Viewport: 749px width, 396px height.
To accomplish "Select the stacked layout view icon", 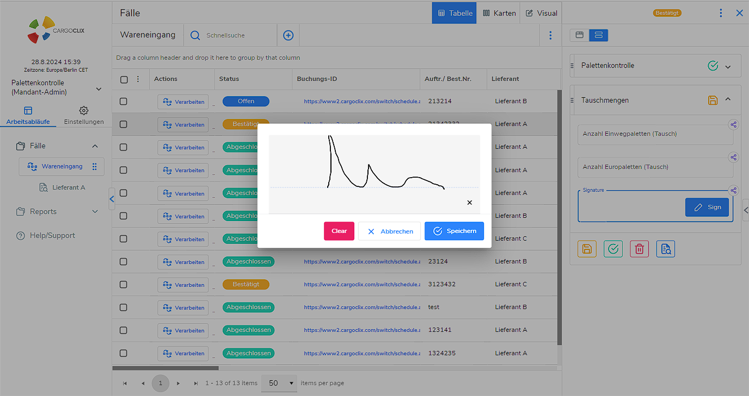I will [599, 35].
